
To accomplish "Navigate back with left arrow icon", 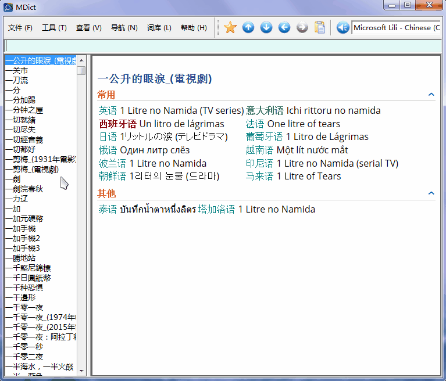I will click(x=284, y=27).
